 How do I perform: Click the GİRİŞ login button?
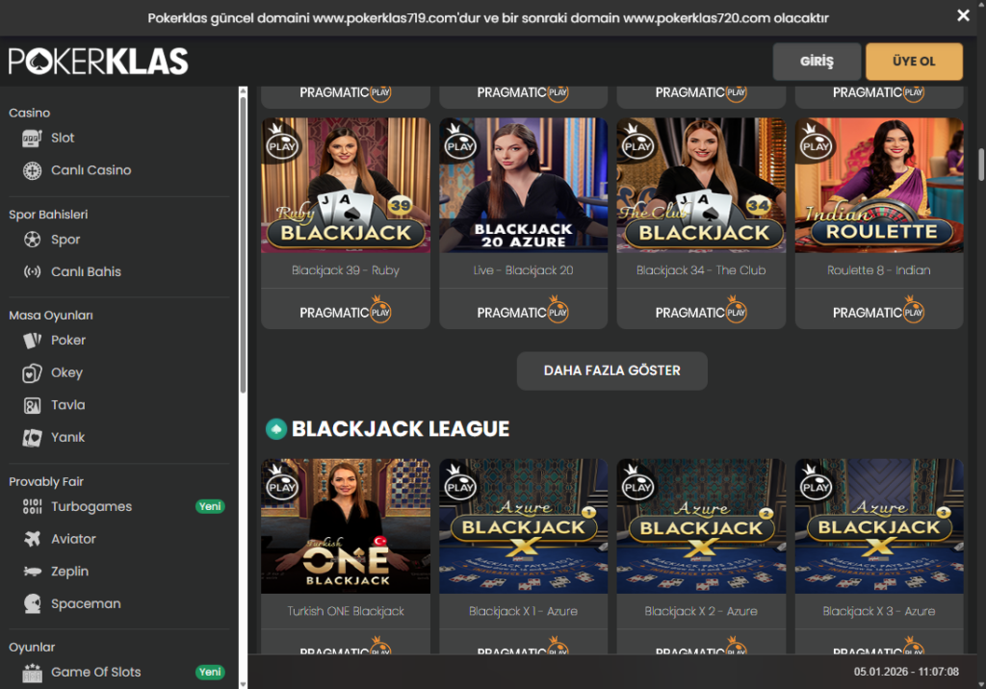tap(817, 62)
